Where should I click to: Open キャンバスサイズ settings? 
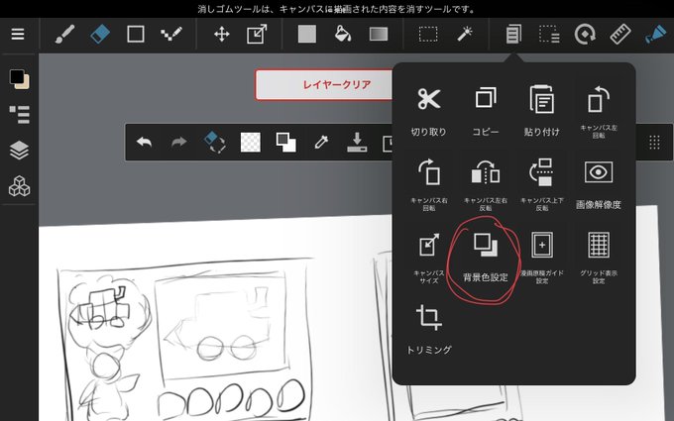click(x=428, y=258)
